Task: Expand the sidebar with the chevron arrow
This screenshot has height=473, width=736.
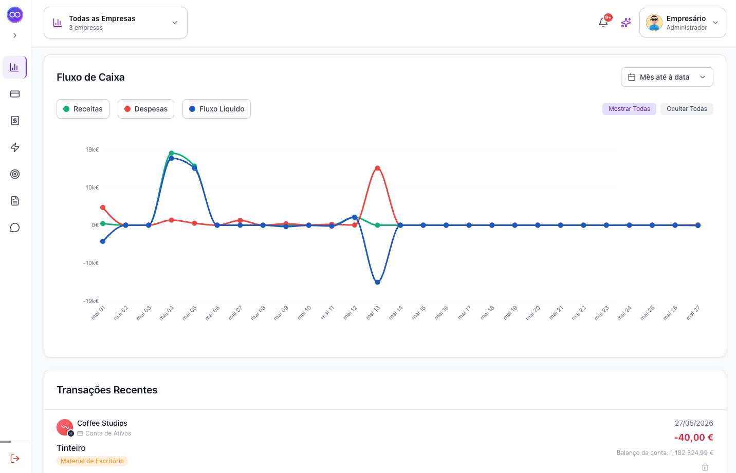Action: (x=15, y=35)
